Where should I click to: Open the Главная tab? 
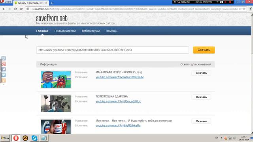pyautogui.click(x=42, y=31)
